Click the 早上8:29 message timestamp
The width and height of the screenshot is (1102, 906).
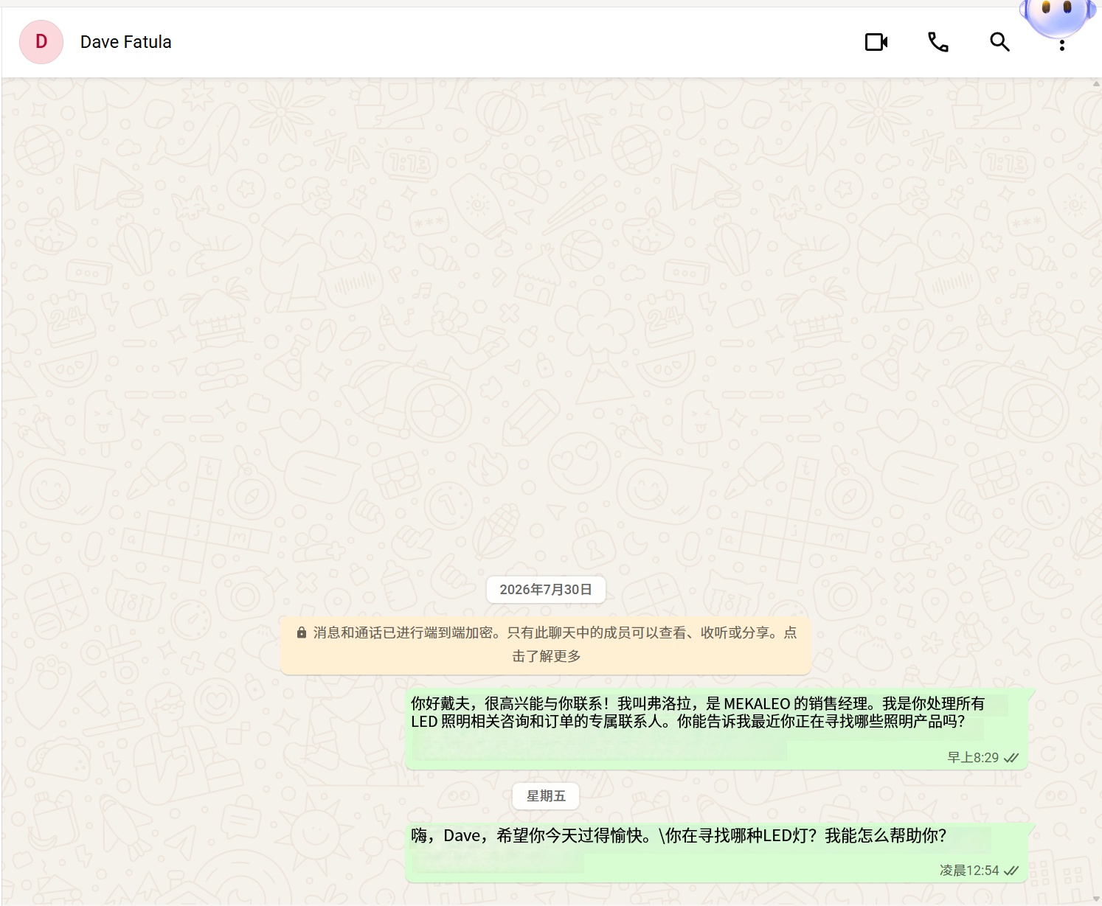(x=973, y=758)
